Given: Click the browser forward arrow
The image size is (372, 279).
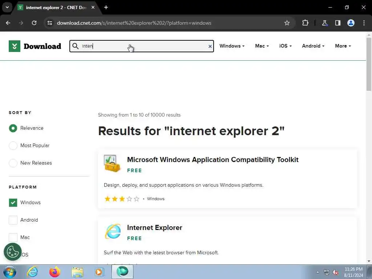Looking at the screenshot, I should (x=21, y=23).
